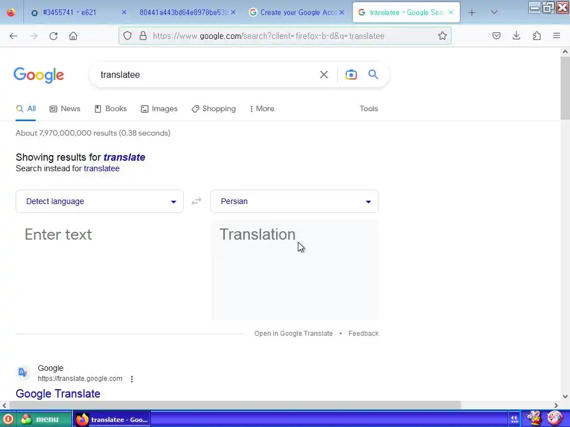Switch to the #3455741 e621 tab
This screenshot has width=570, height=427.
[x=70, y=12]
